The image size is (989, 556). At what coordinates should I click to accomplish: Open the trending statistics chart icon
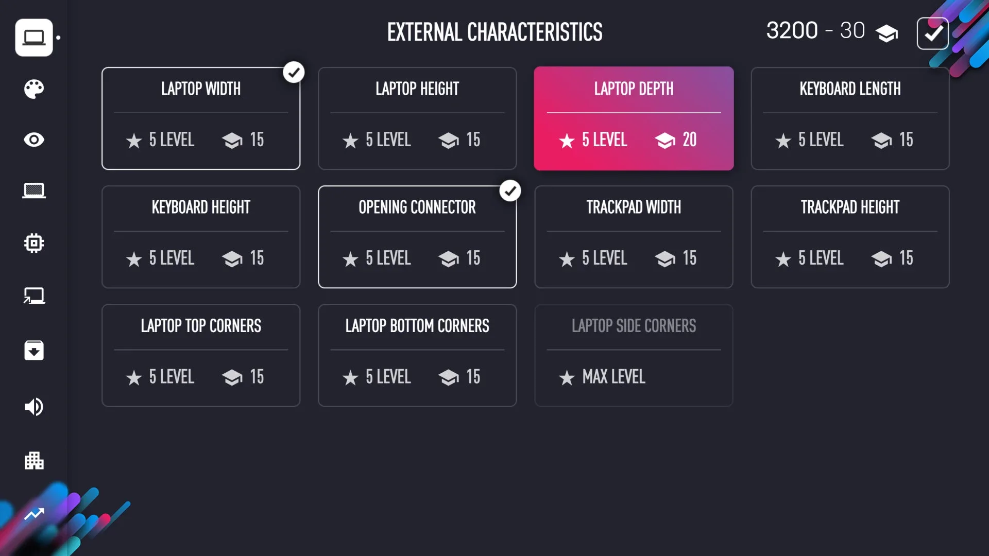(34, 514)
